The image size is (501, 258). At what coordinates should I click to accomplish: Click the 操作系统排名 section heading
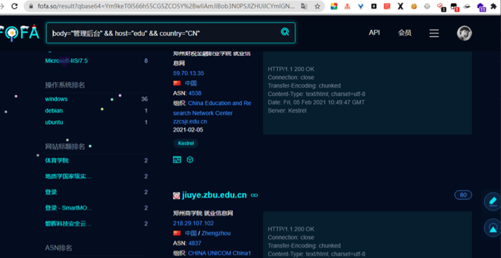[x=65, y=85]
